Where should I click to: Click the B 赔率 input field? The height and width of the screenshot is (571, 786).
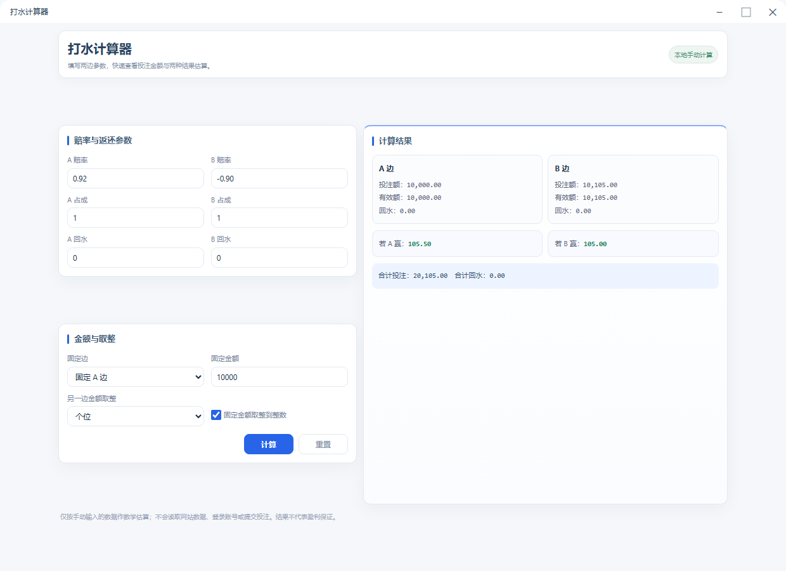280,178
